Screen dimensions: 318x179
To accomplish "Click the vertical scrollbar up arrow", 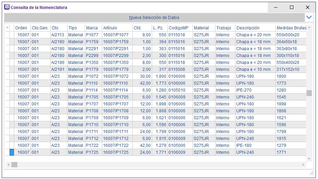I will (x=309, y=27).
